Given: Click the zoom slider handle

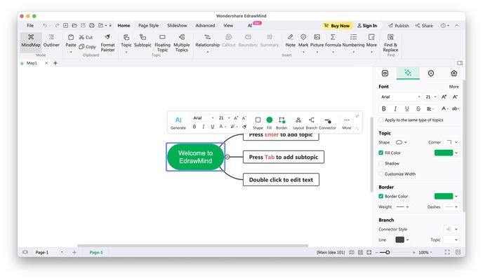Looking at the screenshot, I should click(388, 253).
